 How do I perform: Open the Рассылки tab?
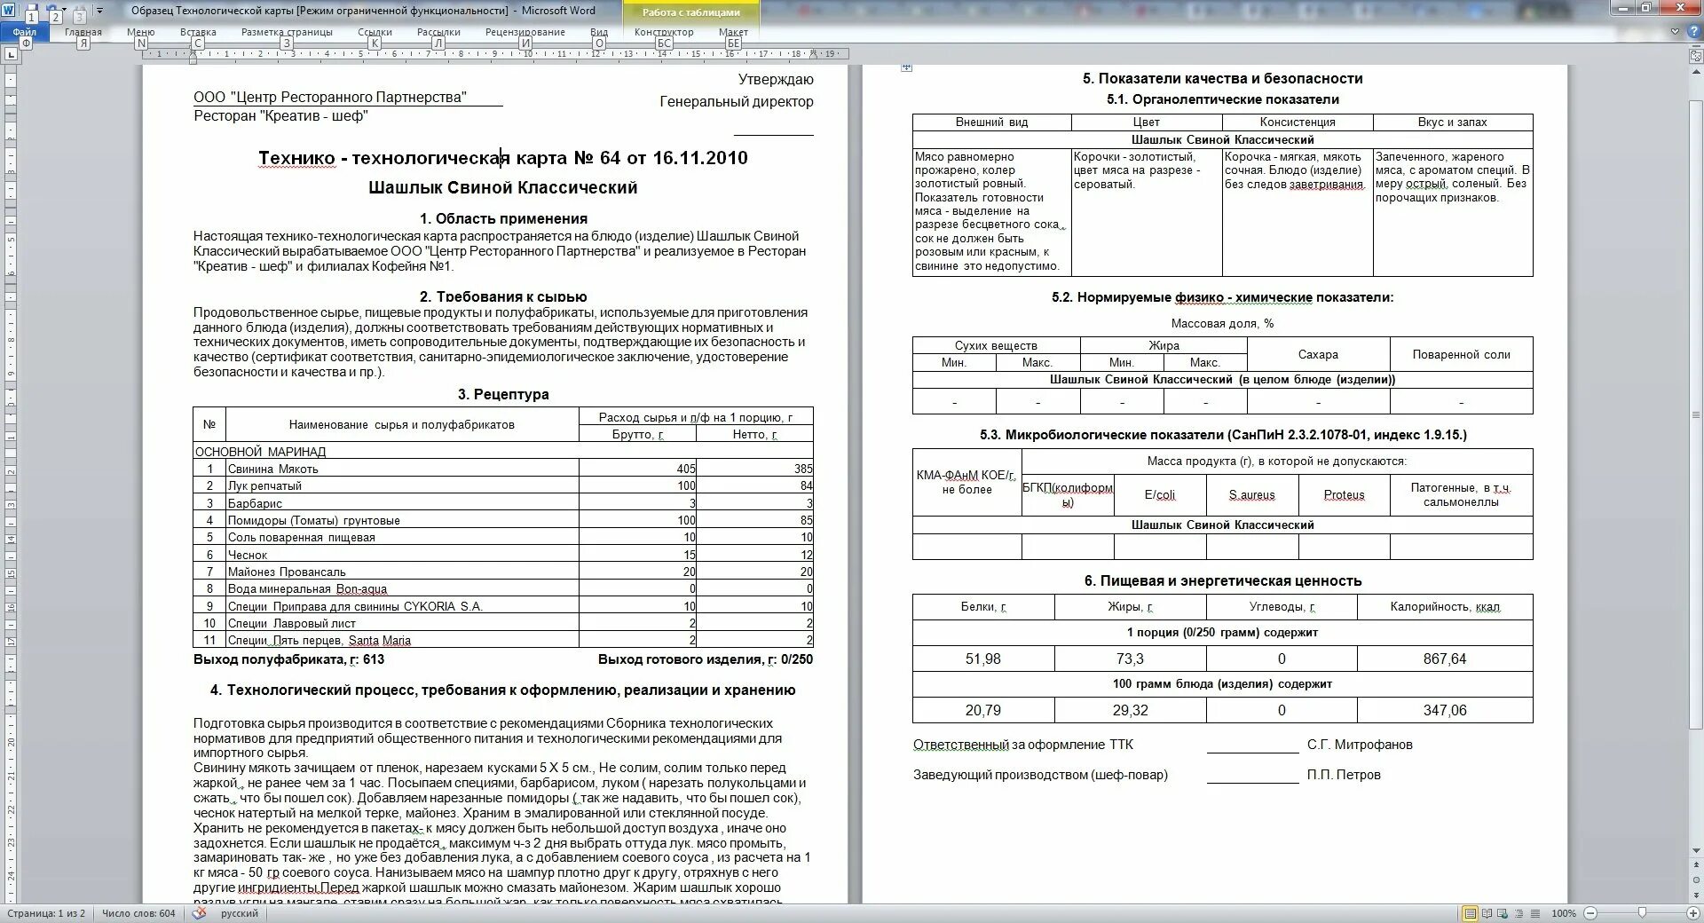coord(438,32)
